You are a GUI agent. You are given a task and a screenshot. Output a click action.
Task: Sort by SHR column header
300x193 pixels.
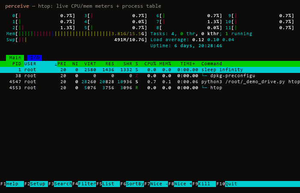coord(128,64)
